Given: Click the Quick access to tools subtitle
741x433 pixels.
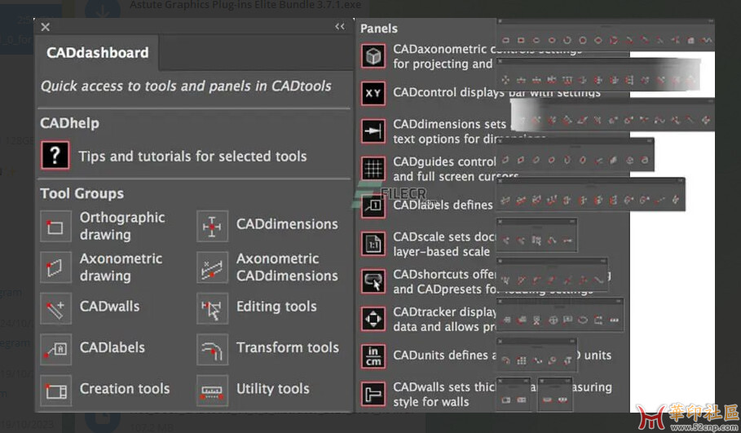Looking at the screenshot, I should coord(186,86).
